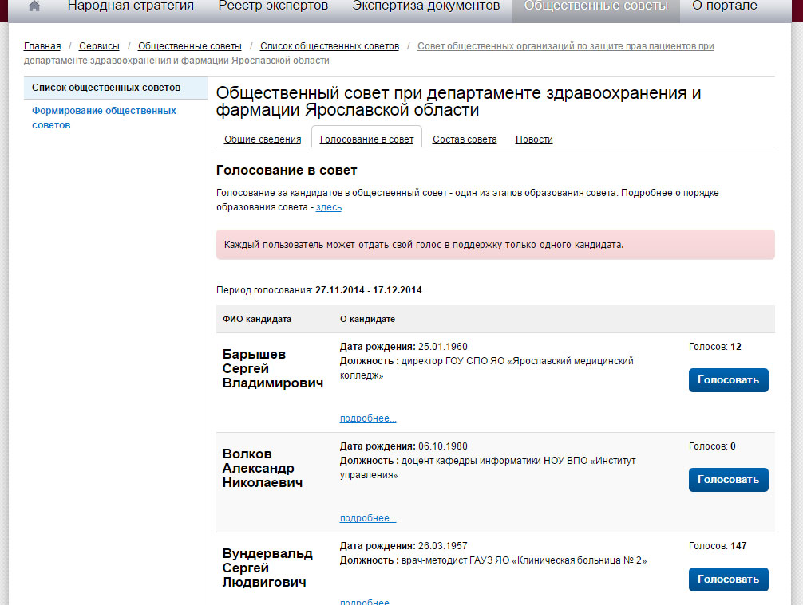Vote for Вундервальд Сергей Людвигович

(728, 579)
